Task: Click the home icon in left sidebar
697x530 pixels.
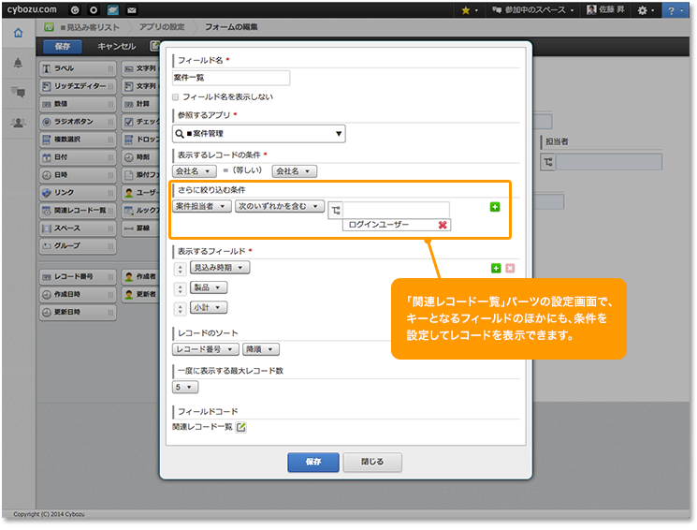Action: point(18,33)
